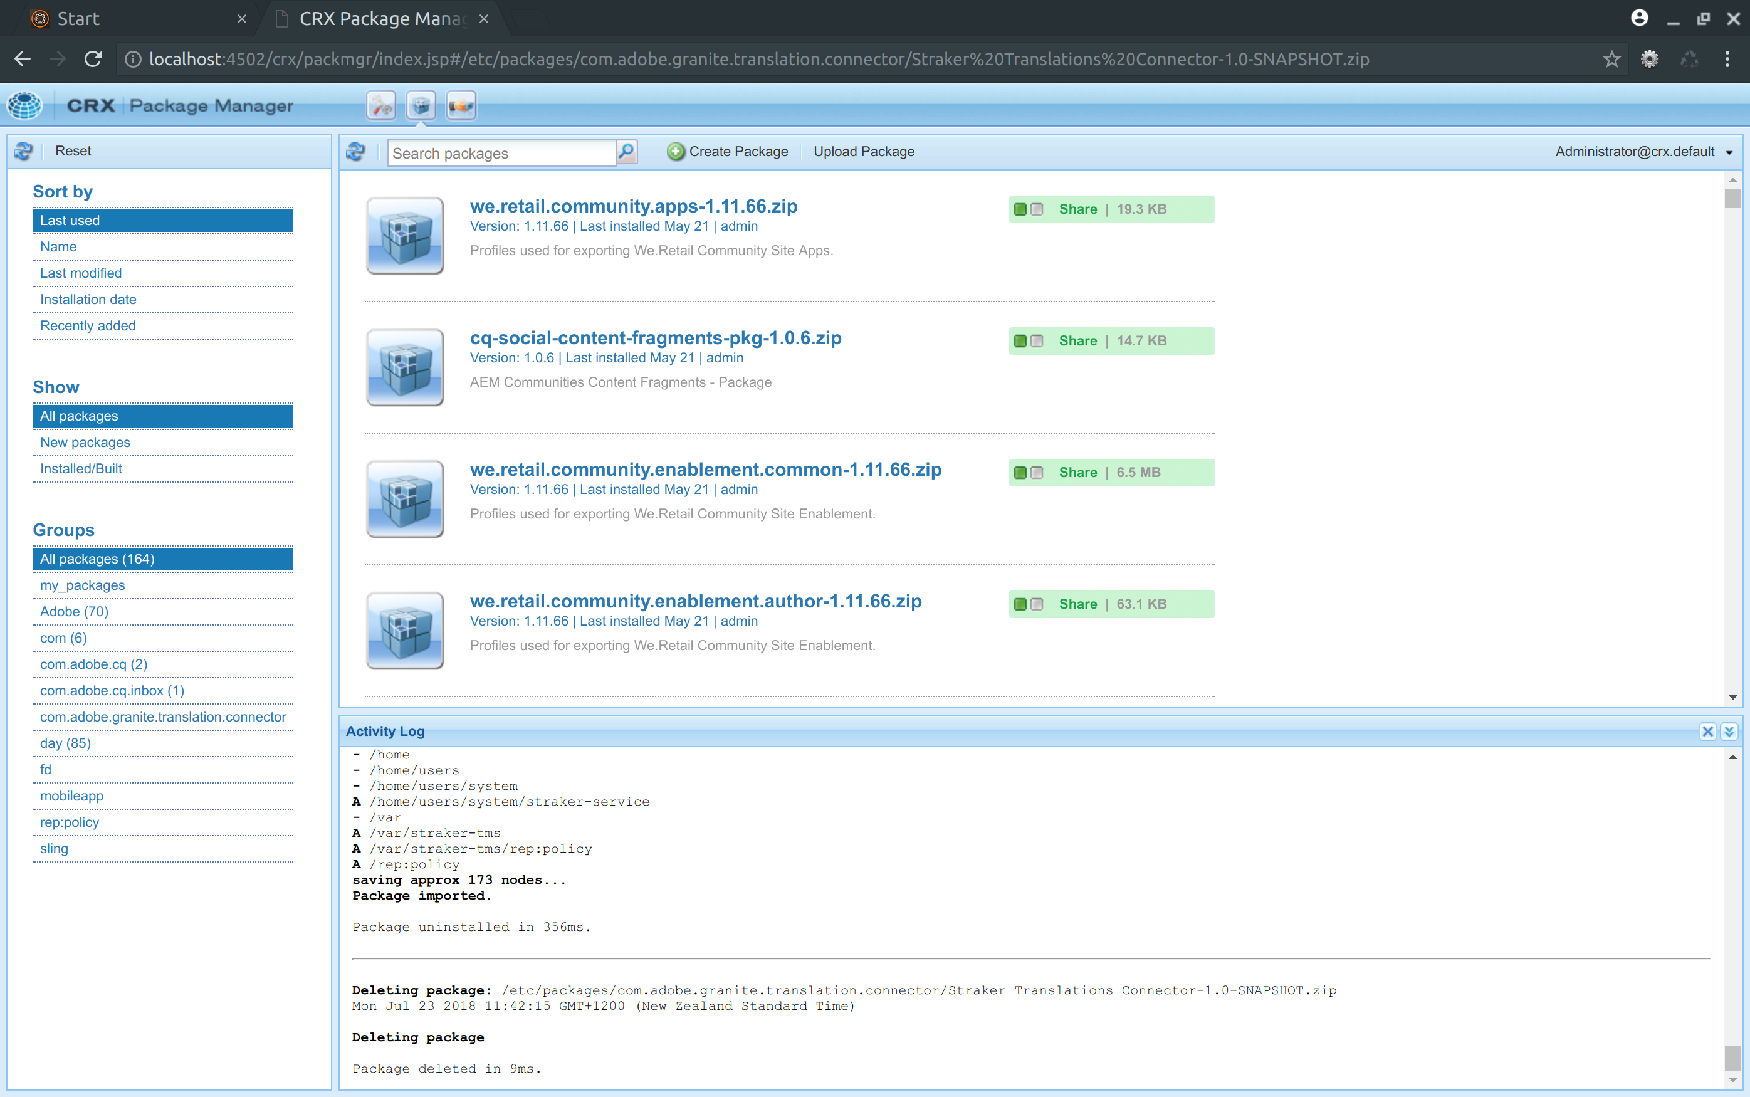Filter by com.adobe.granite.translation.connector group
This screenshot has height=1097, width=1750.
(x=163, y=717)
